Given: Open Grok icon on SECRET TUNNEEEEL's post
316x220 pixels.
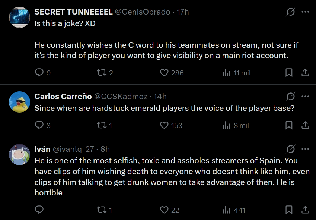Looking at the screenshot, I should (291, 12).
